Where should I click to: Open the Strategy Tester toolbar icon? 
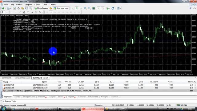31,8
